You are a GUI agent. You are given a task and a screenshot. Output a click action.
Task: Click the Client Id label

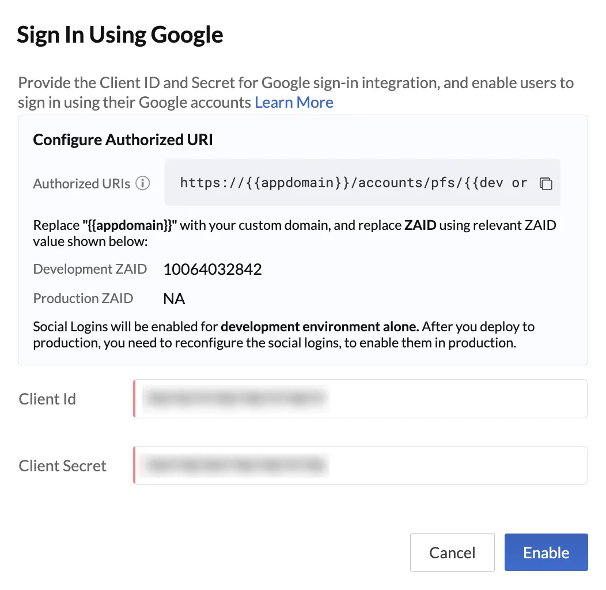[x=47, y=399]
